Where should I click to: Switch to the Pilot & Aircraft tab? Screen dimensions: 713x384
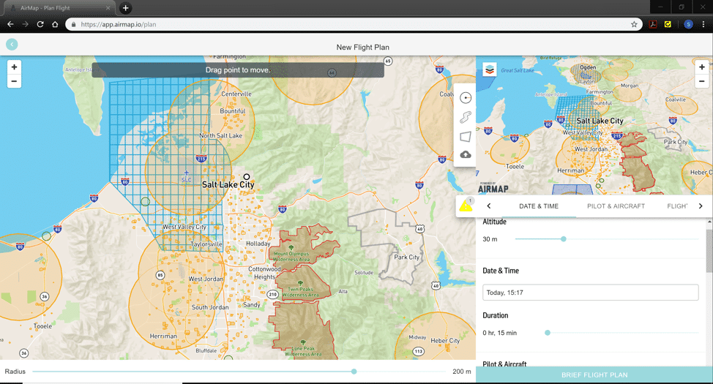coord(616,206)
